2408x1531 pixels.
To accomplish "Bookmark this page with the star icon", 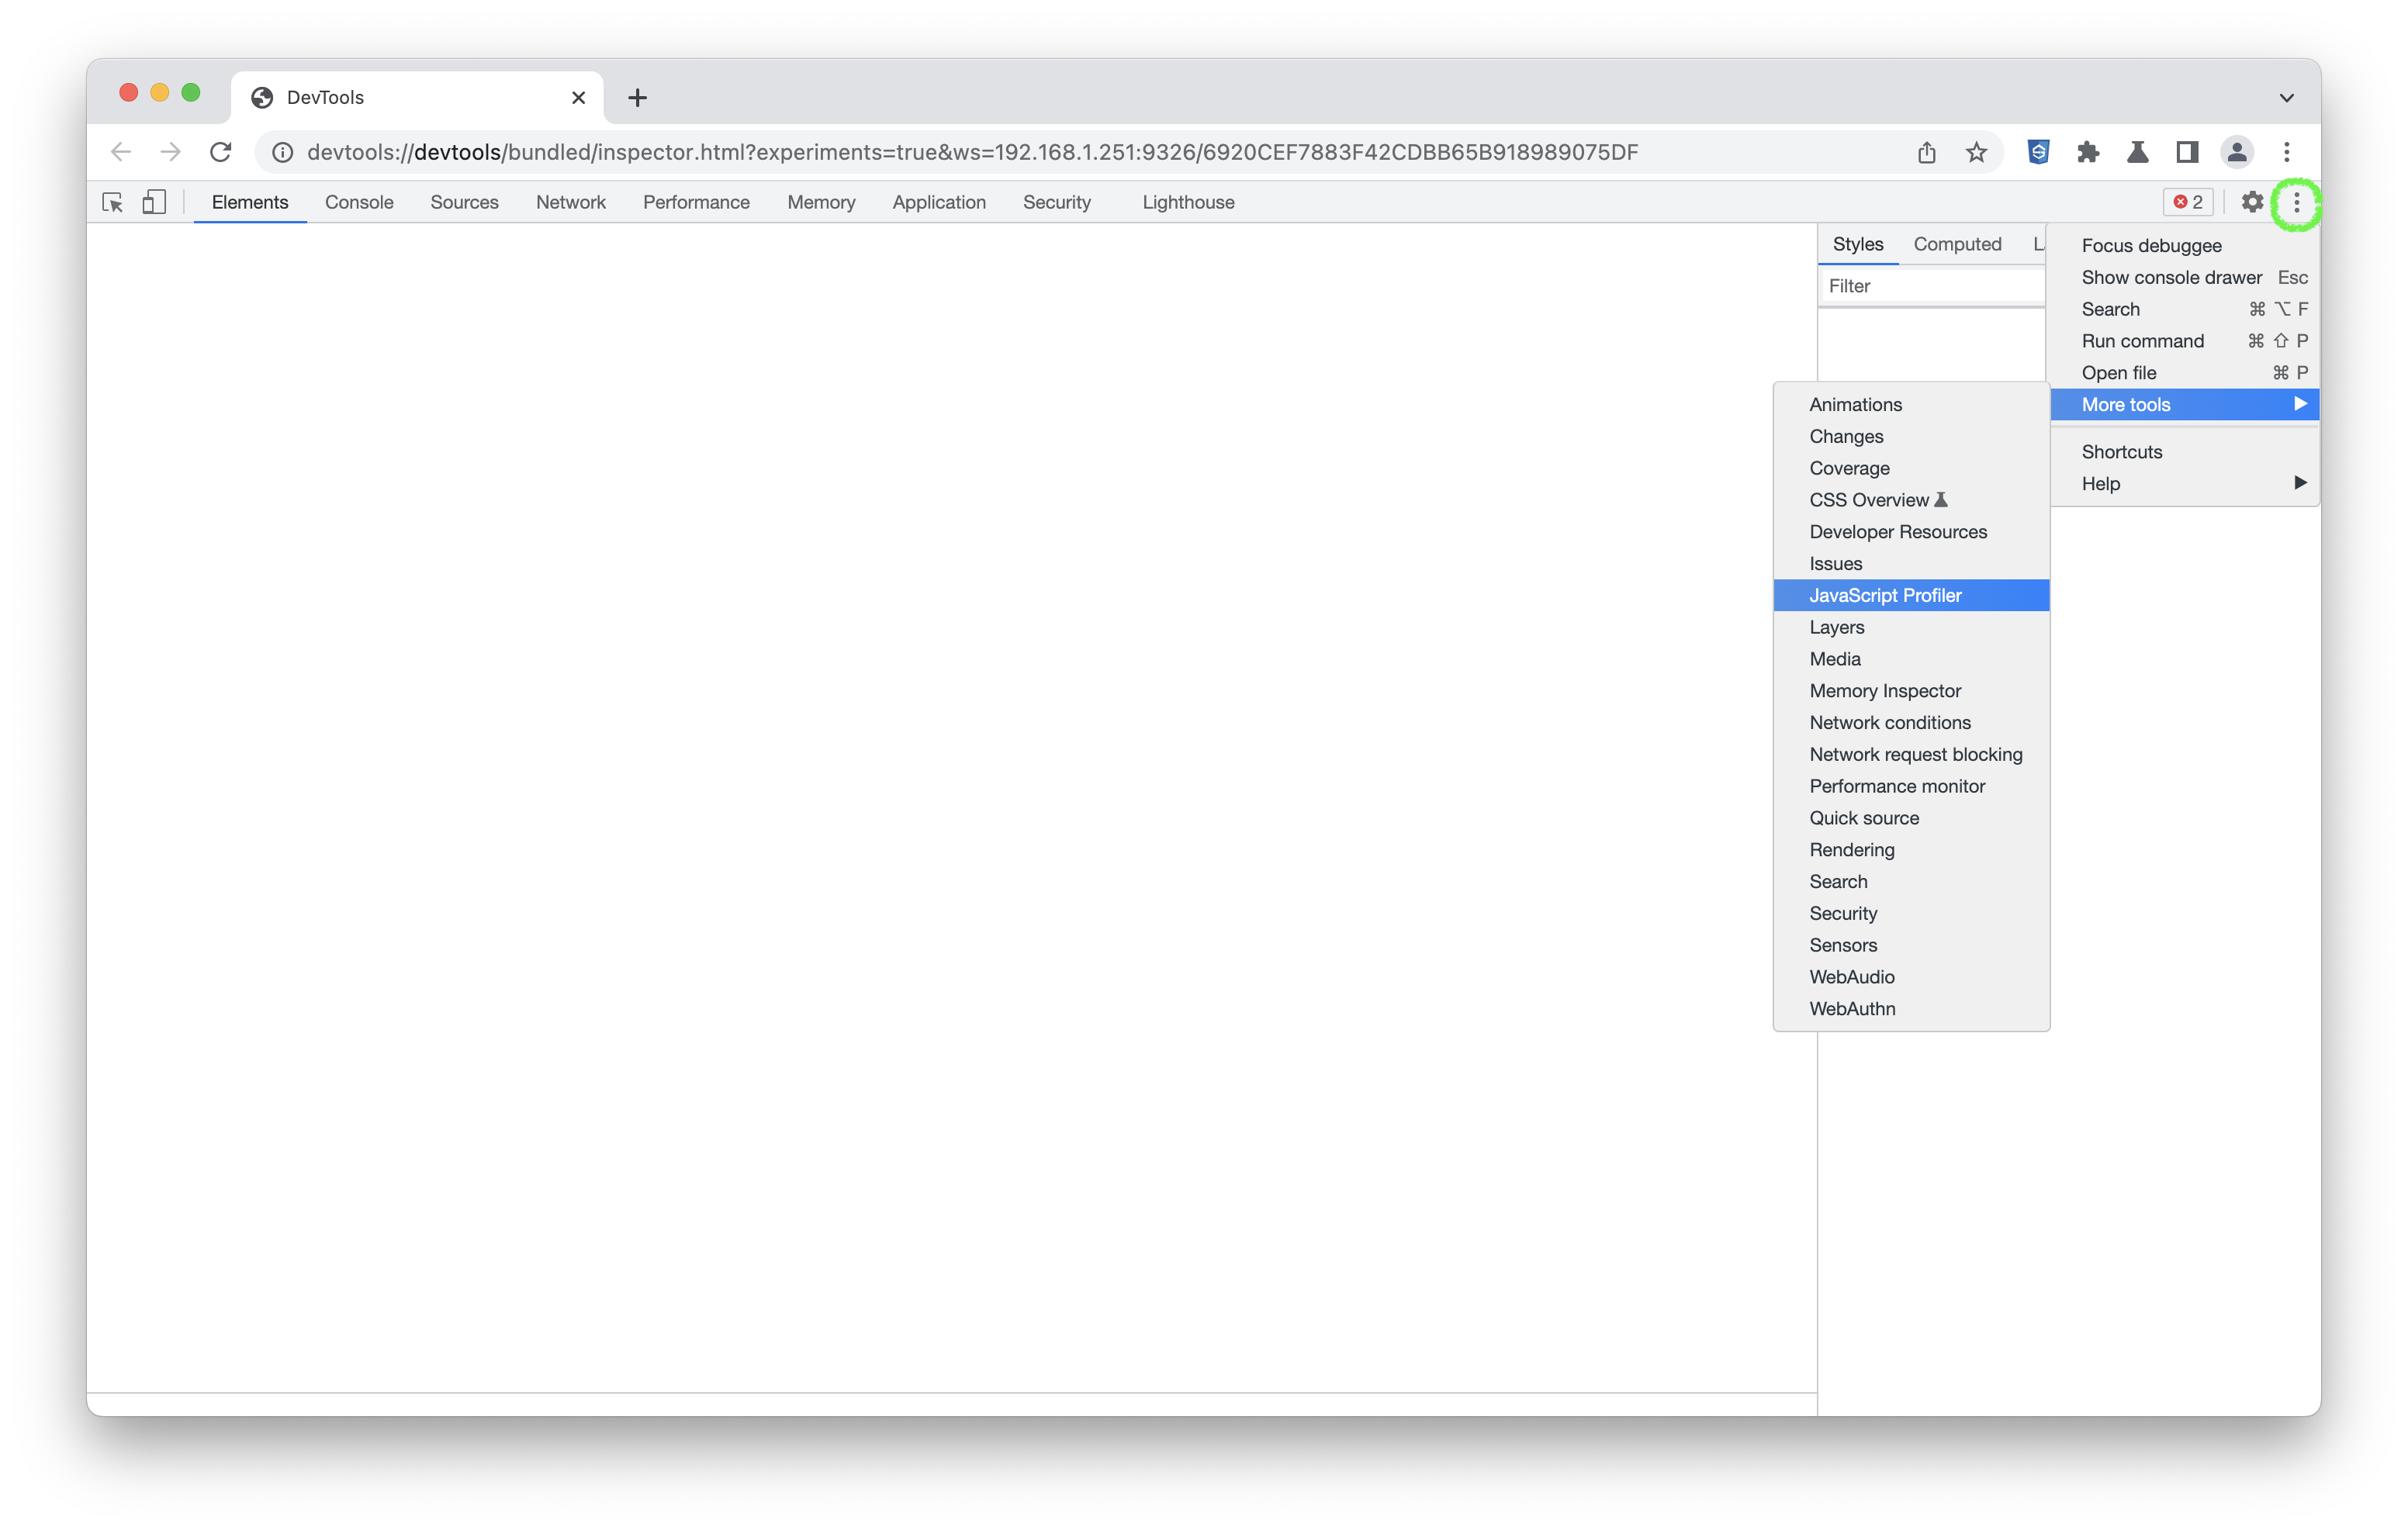I will coord(1976,152).
